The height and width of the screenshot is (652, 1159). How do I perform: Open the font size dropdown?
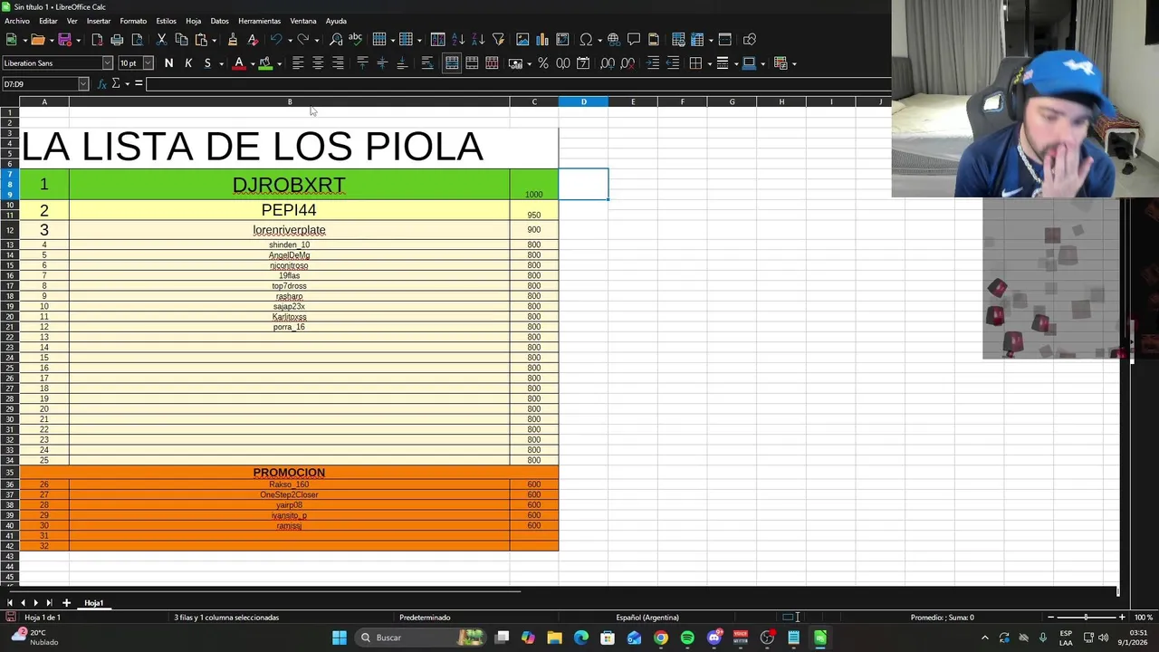(148, 63)
